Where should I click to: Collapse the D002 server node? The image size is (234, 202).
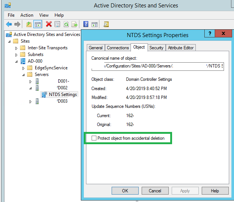(30, 88)
